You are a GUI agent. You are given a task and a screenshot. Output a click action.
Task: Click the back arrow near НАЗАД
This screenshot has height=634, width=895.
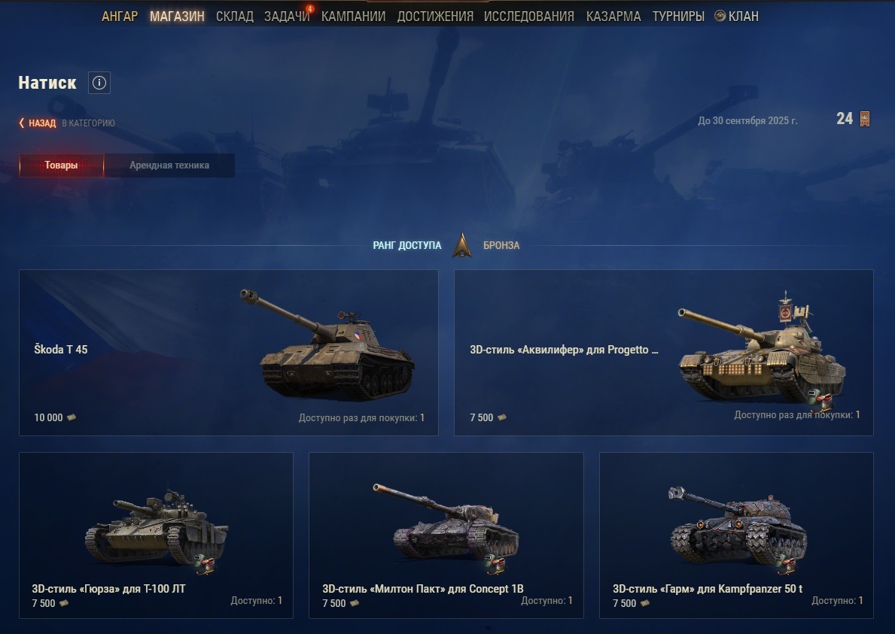point(22,123)
